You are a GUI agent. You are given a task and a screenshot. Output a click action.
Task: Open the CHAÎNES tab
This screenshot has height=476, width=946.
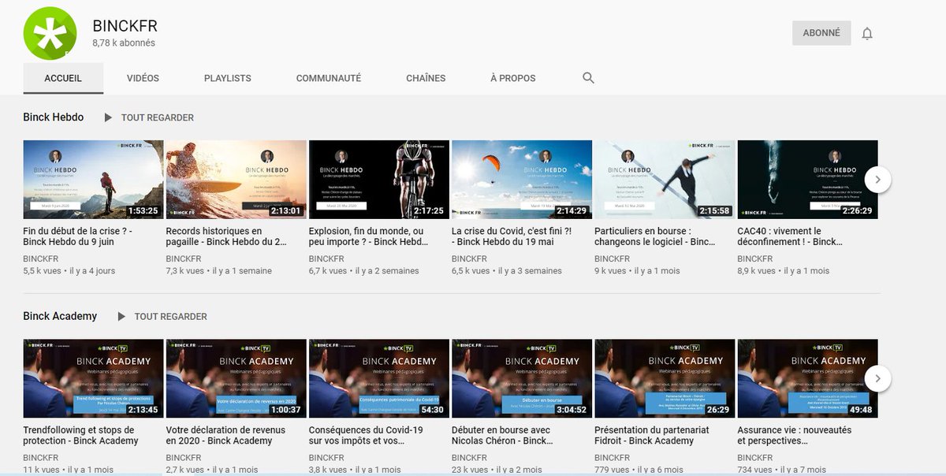click(x=426, y=79)
